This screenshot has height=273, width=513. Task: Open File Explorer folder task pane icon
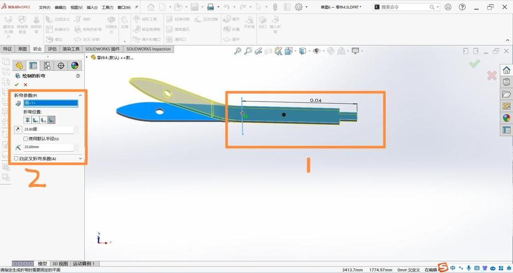(506, 94)
